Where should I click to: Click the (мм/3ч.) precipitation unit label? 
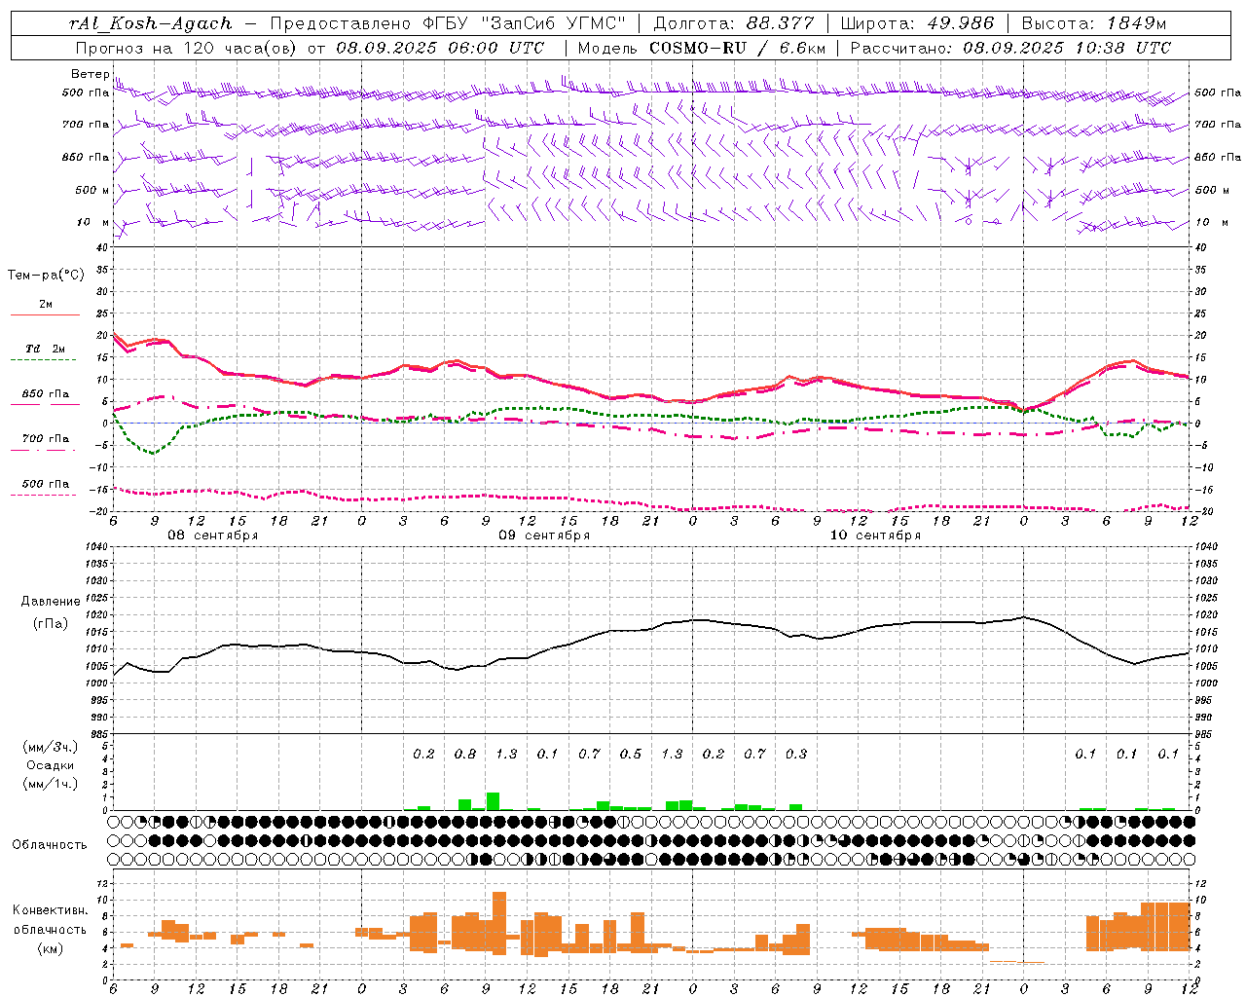coord(51,748)
